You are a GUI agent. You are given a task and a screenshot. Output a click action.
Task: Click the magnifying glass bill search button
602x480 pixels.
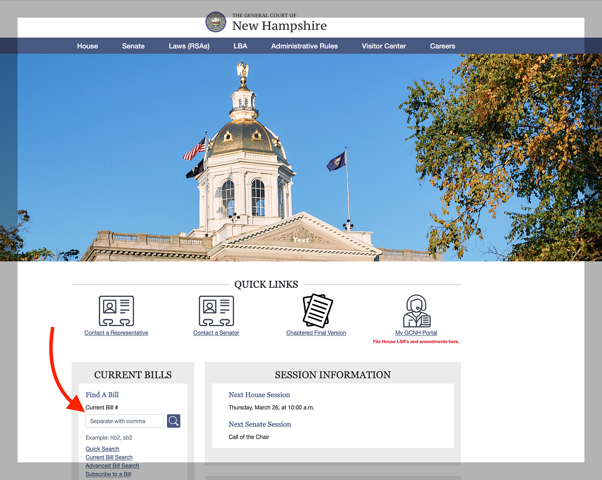pos(174,421)
